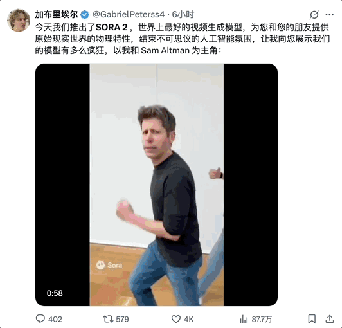Click the display name 加布里埃尔
The width and height of the screenshot is (342, 328).
point(57,14)
